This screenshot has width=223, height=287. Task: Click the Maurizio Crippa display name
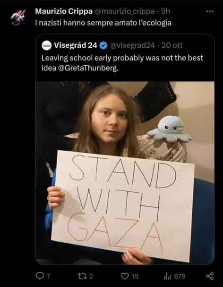tap(64, 11)
